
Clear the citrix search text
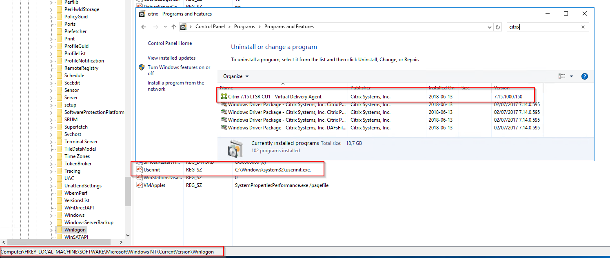coord(583,27)
